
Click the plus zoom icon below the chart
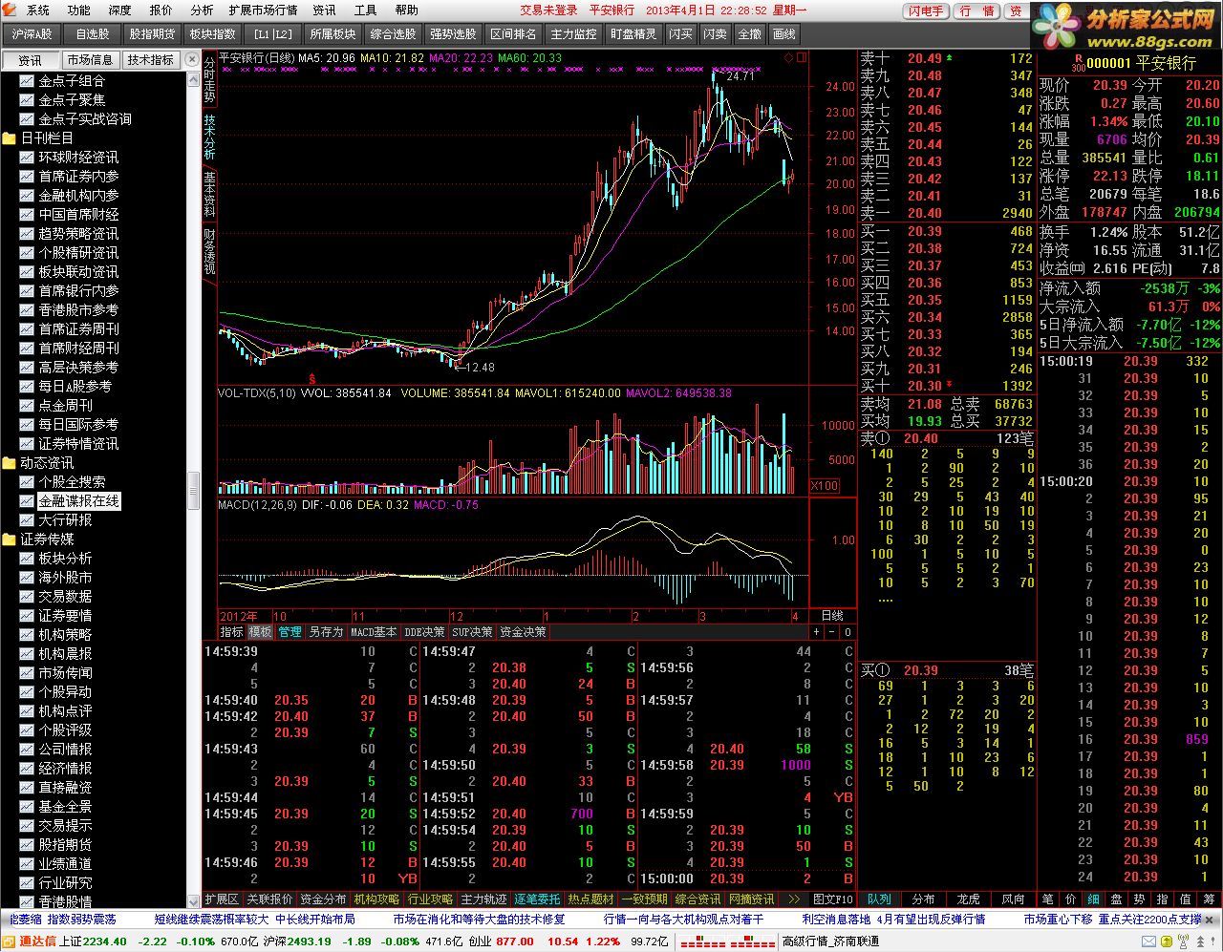[x=817, y=632]
